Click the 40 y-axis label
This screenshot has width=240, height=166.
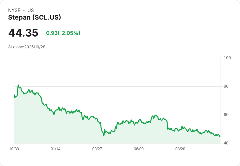(x=226, y=143)
